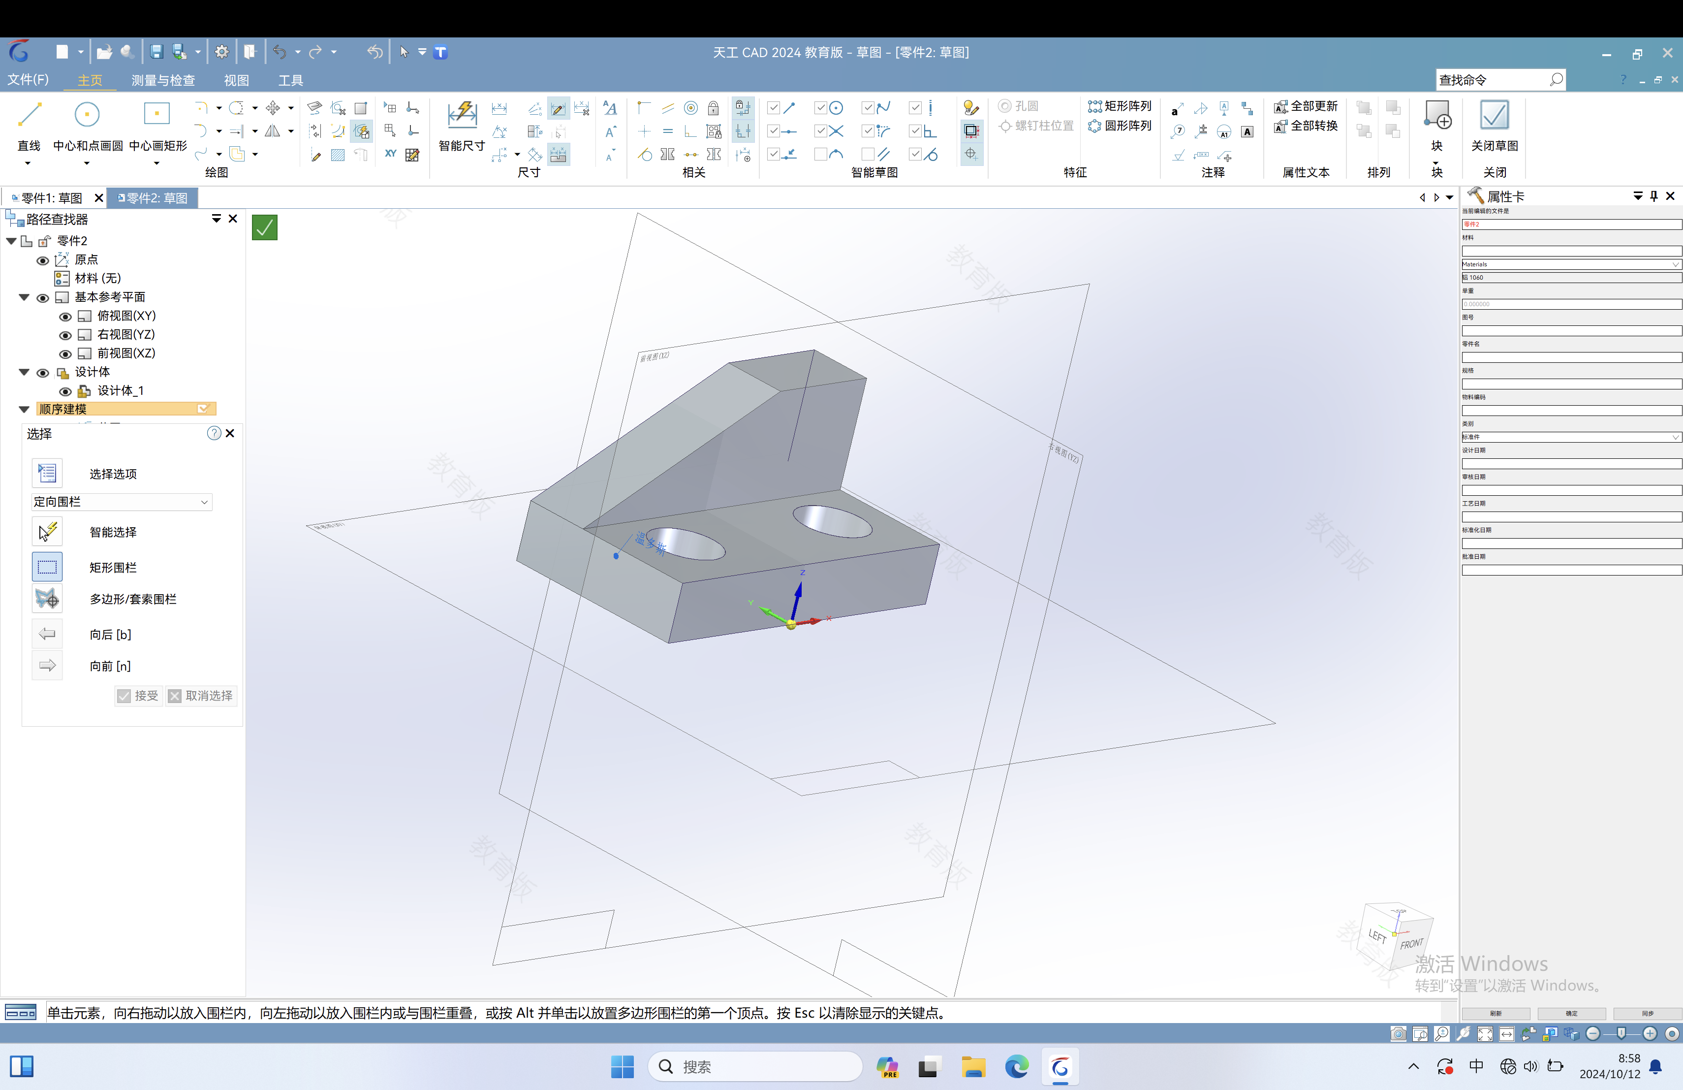Click the 向前 [n] forward arrow icon

[x=47, y=666]
